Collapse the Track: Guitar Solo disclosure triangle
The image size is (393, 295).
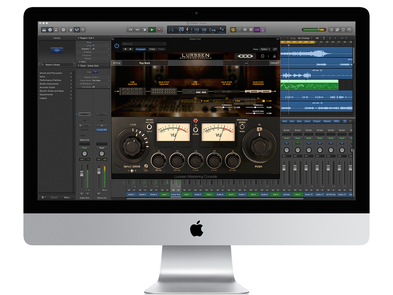[79, 66]
